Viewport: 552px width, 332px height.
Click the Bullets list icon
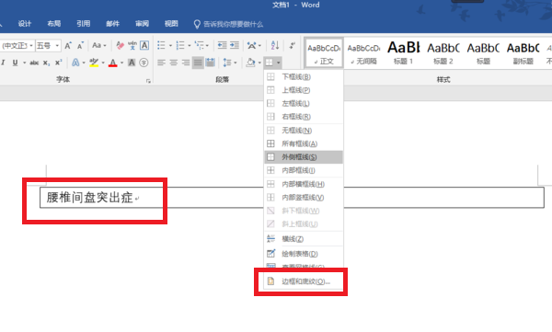point(161,45)
